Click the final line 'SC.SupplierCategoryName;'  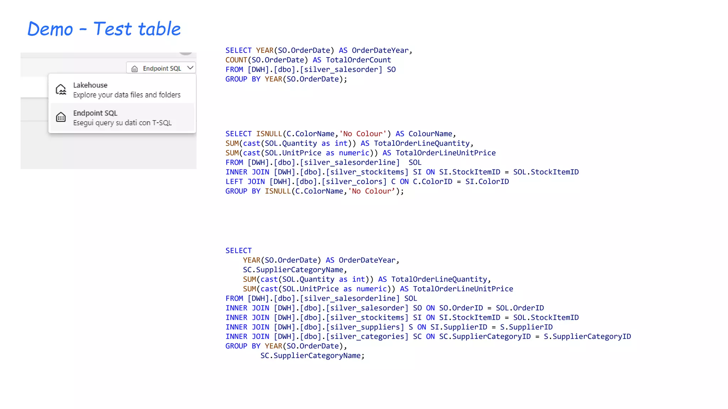[312, 356]
